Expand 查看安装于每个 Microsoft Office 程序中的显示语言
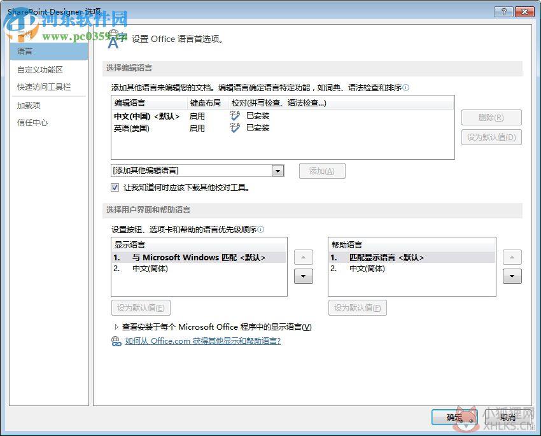Image resolution: width=541 pixels, height=436 pixels. click(116, 327)
